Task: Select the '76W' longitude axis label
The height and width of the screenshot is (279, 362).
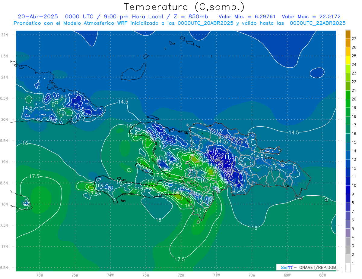Action: pos(40,275)
